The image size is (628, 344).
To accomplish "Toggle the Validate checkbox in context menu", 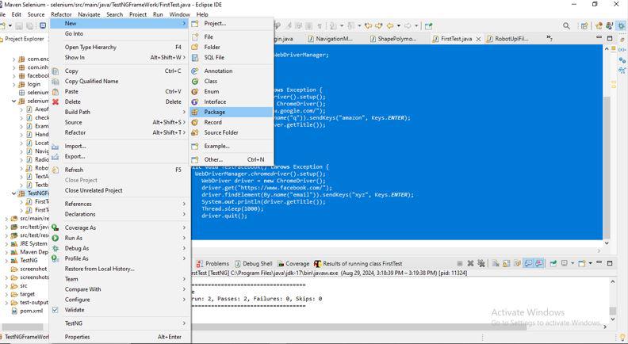I will (56, 310).
